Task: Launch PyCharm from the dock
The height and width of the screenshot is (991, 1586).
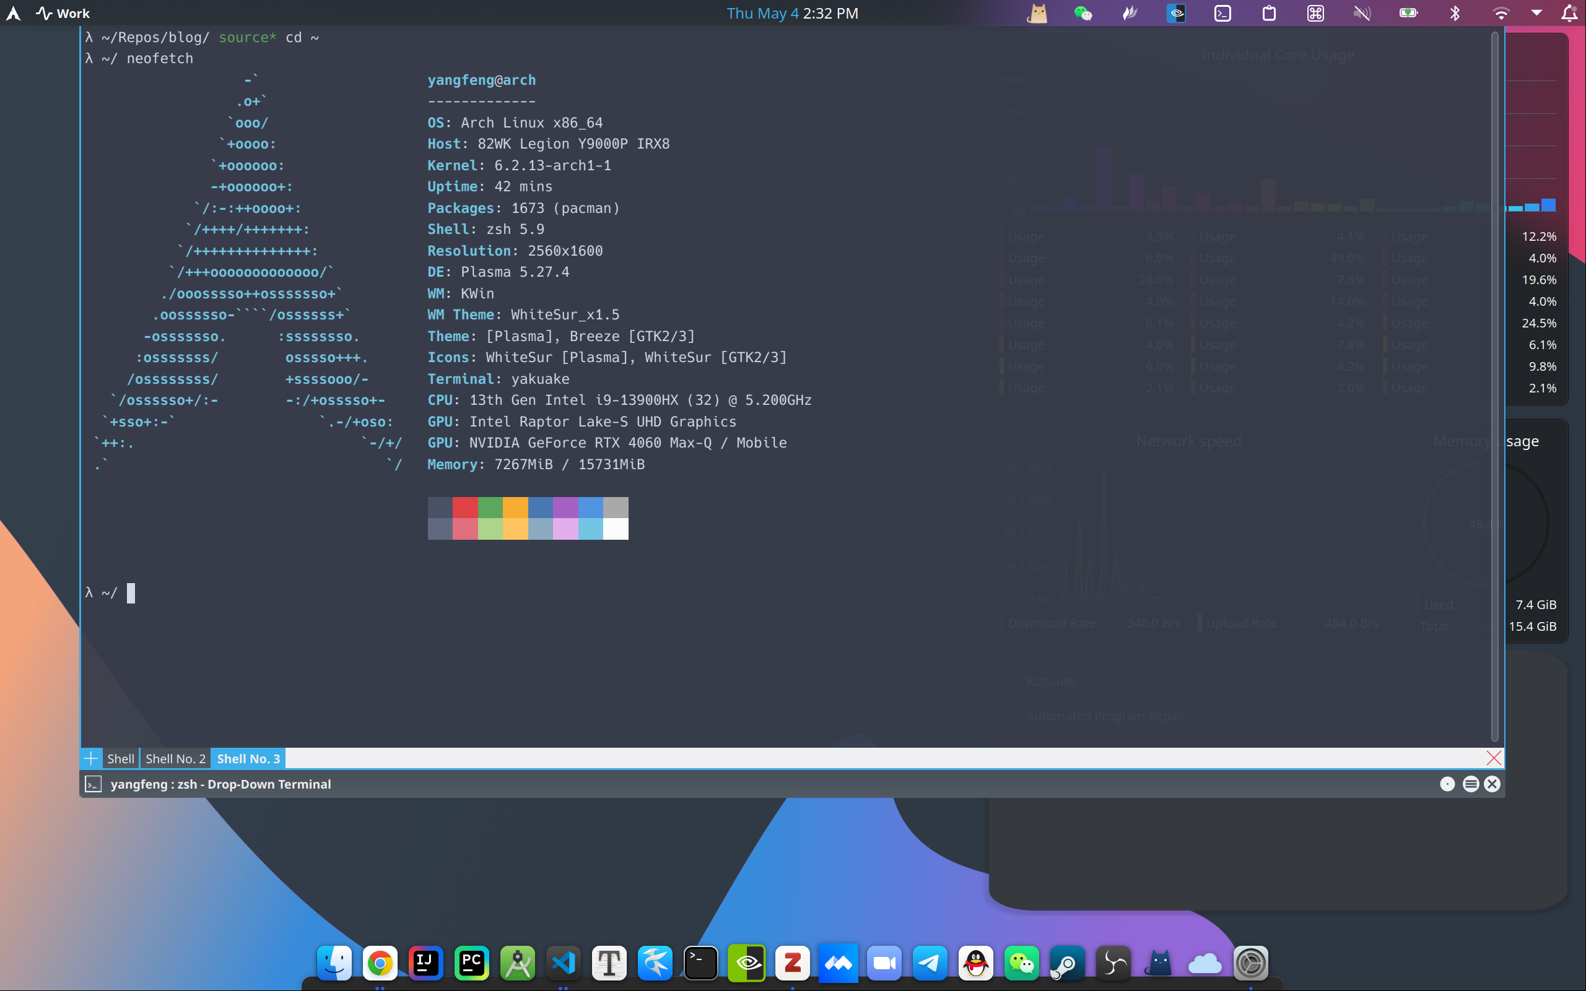Action: point(471,963)
